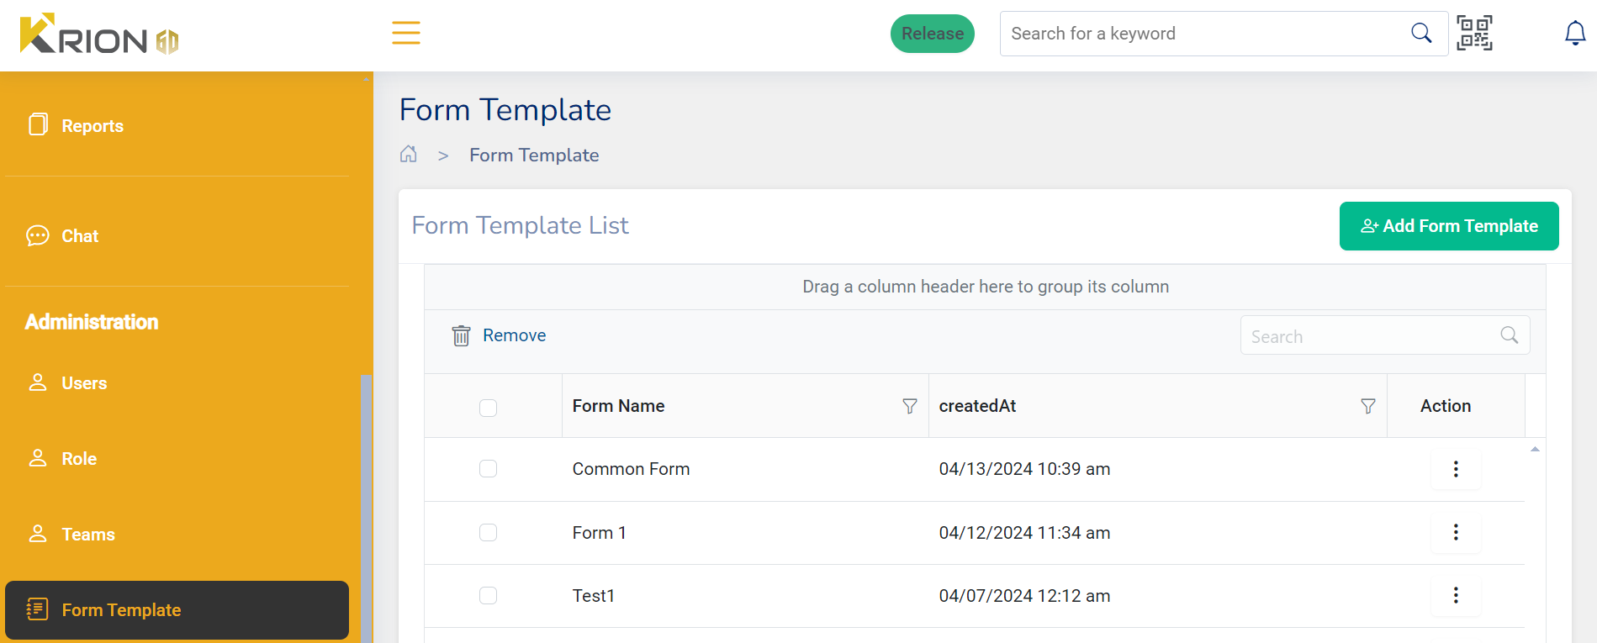
Task: Open Users in the sidebar
Action: pos(84,383)
